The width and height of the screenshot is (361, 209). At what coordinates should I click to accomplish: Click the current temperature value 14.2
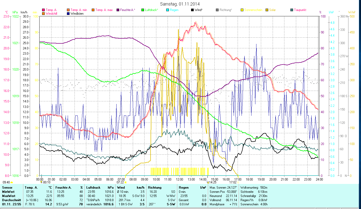(x=49, y=204)
